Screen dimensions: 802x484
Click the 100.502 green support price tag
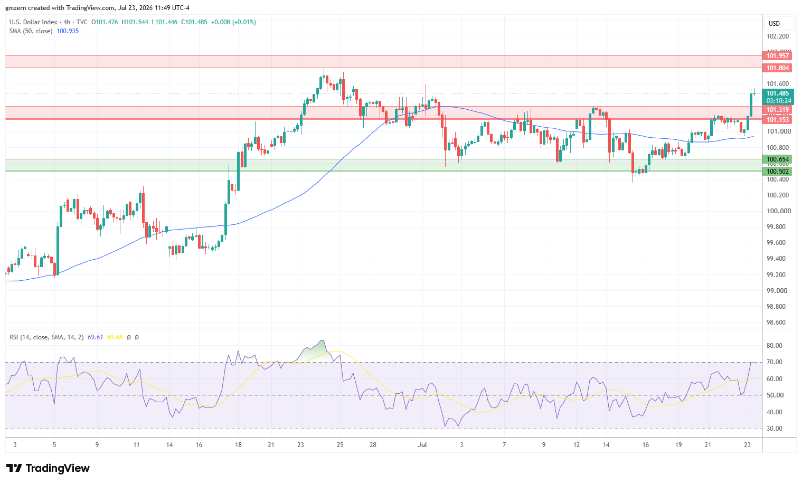[778, 172]
